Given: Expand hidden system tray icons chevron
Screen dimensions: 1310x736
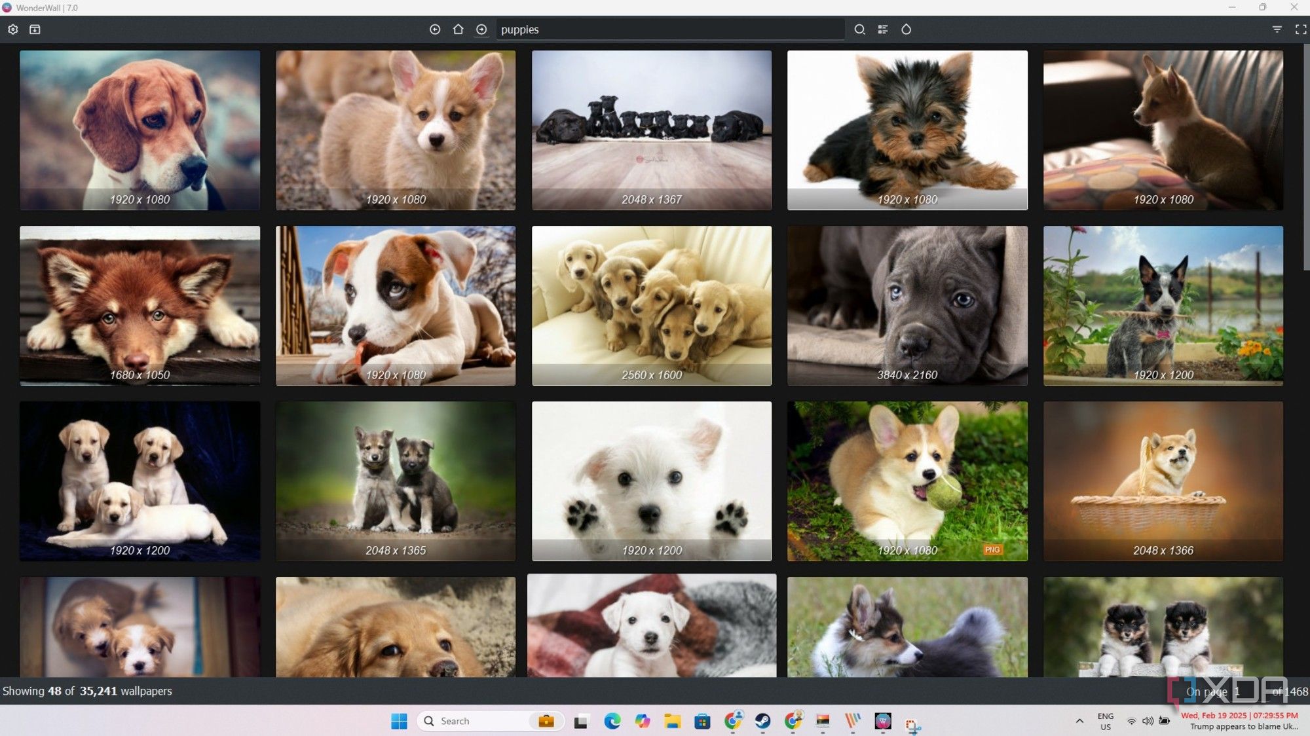Looking at the screenshot, I should point(1079,721).
